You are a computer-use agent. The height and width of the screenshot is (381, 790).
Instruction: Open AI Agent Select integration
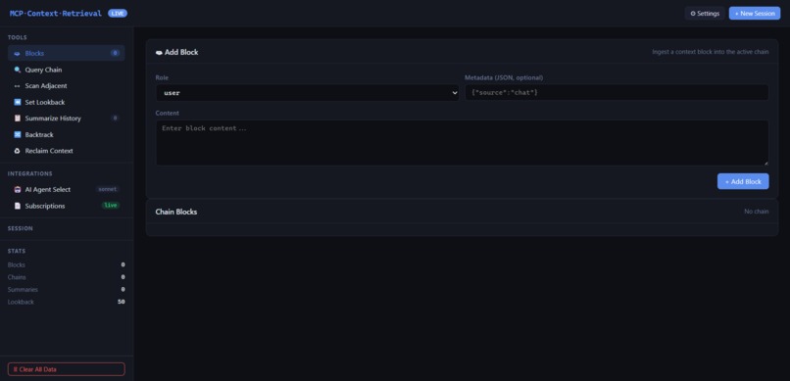pos(66,190)
